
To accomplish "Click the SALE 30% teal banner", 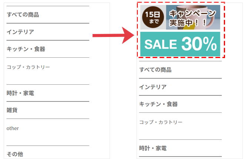I will 180,44.
